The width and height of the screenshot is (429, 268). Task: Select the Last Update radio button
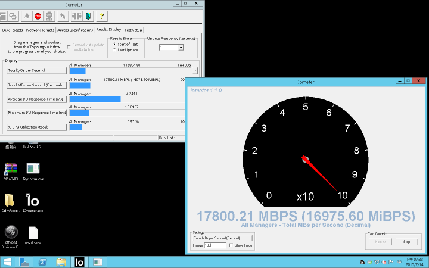(114, 50)
